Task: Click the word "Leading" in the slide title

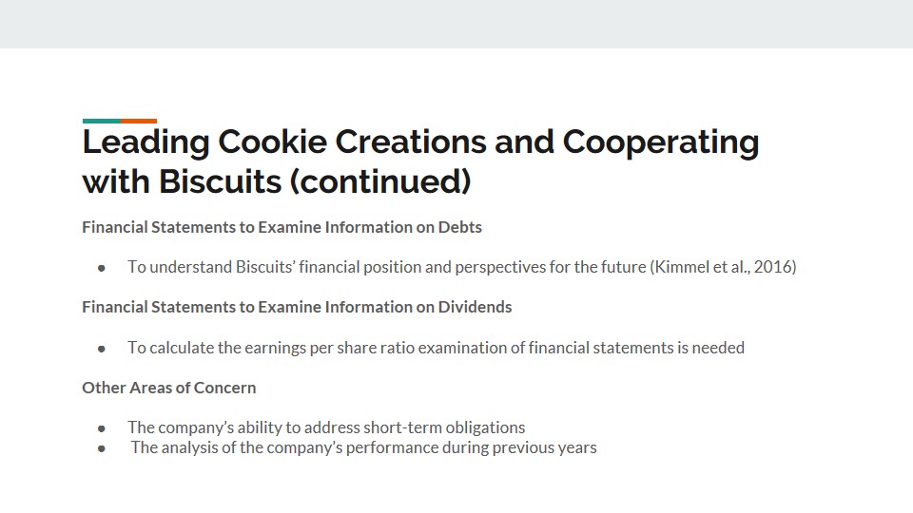Action: pos(146,142)
